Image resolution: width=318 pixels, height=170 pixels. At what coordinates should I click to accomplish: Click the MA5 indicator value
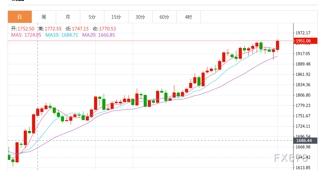click(x=26, y=35)
